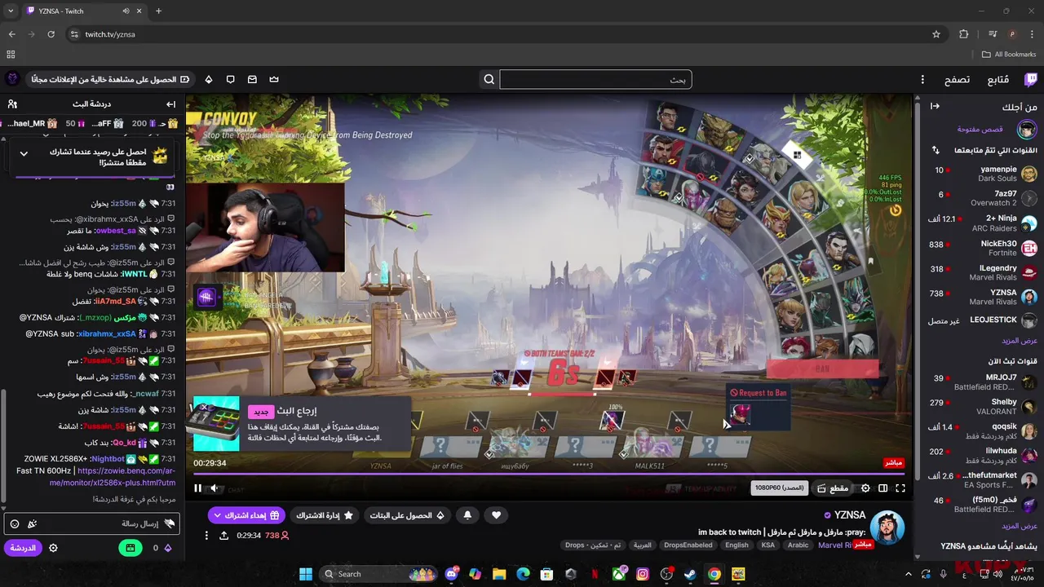
Task: Click Manage Subscription button
Action: pos(325,515)
